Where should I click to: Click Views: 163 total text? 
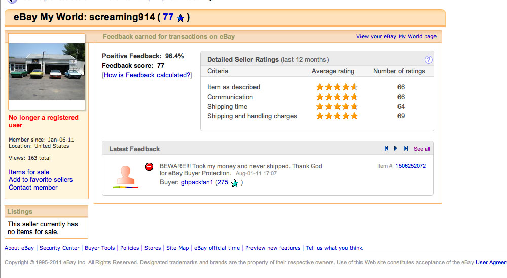point(29,158)
